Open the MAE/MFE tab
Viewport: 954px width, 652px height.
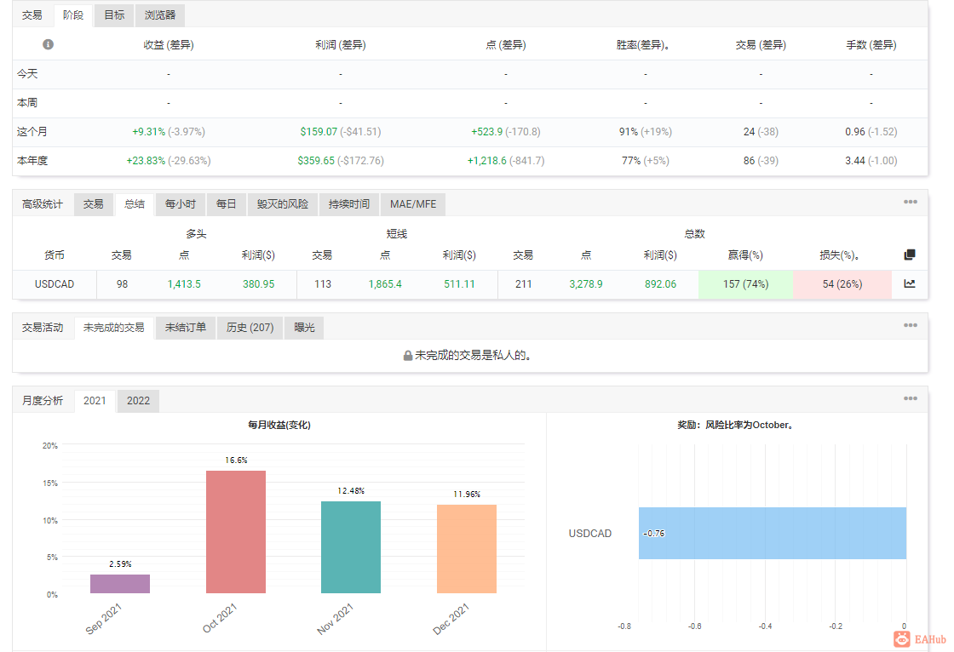coord(413,204)
